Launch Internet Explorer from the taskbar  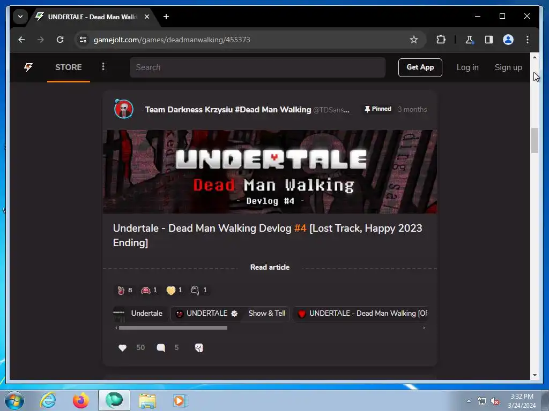48,400
